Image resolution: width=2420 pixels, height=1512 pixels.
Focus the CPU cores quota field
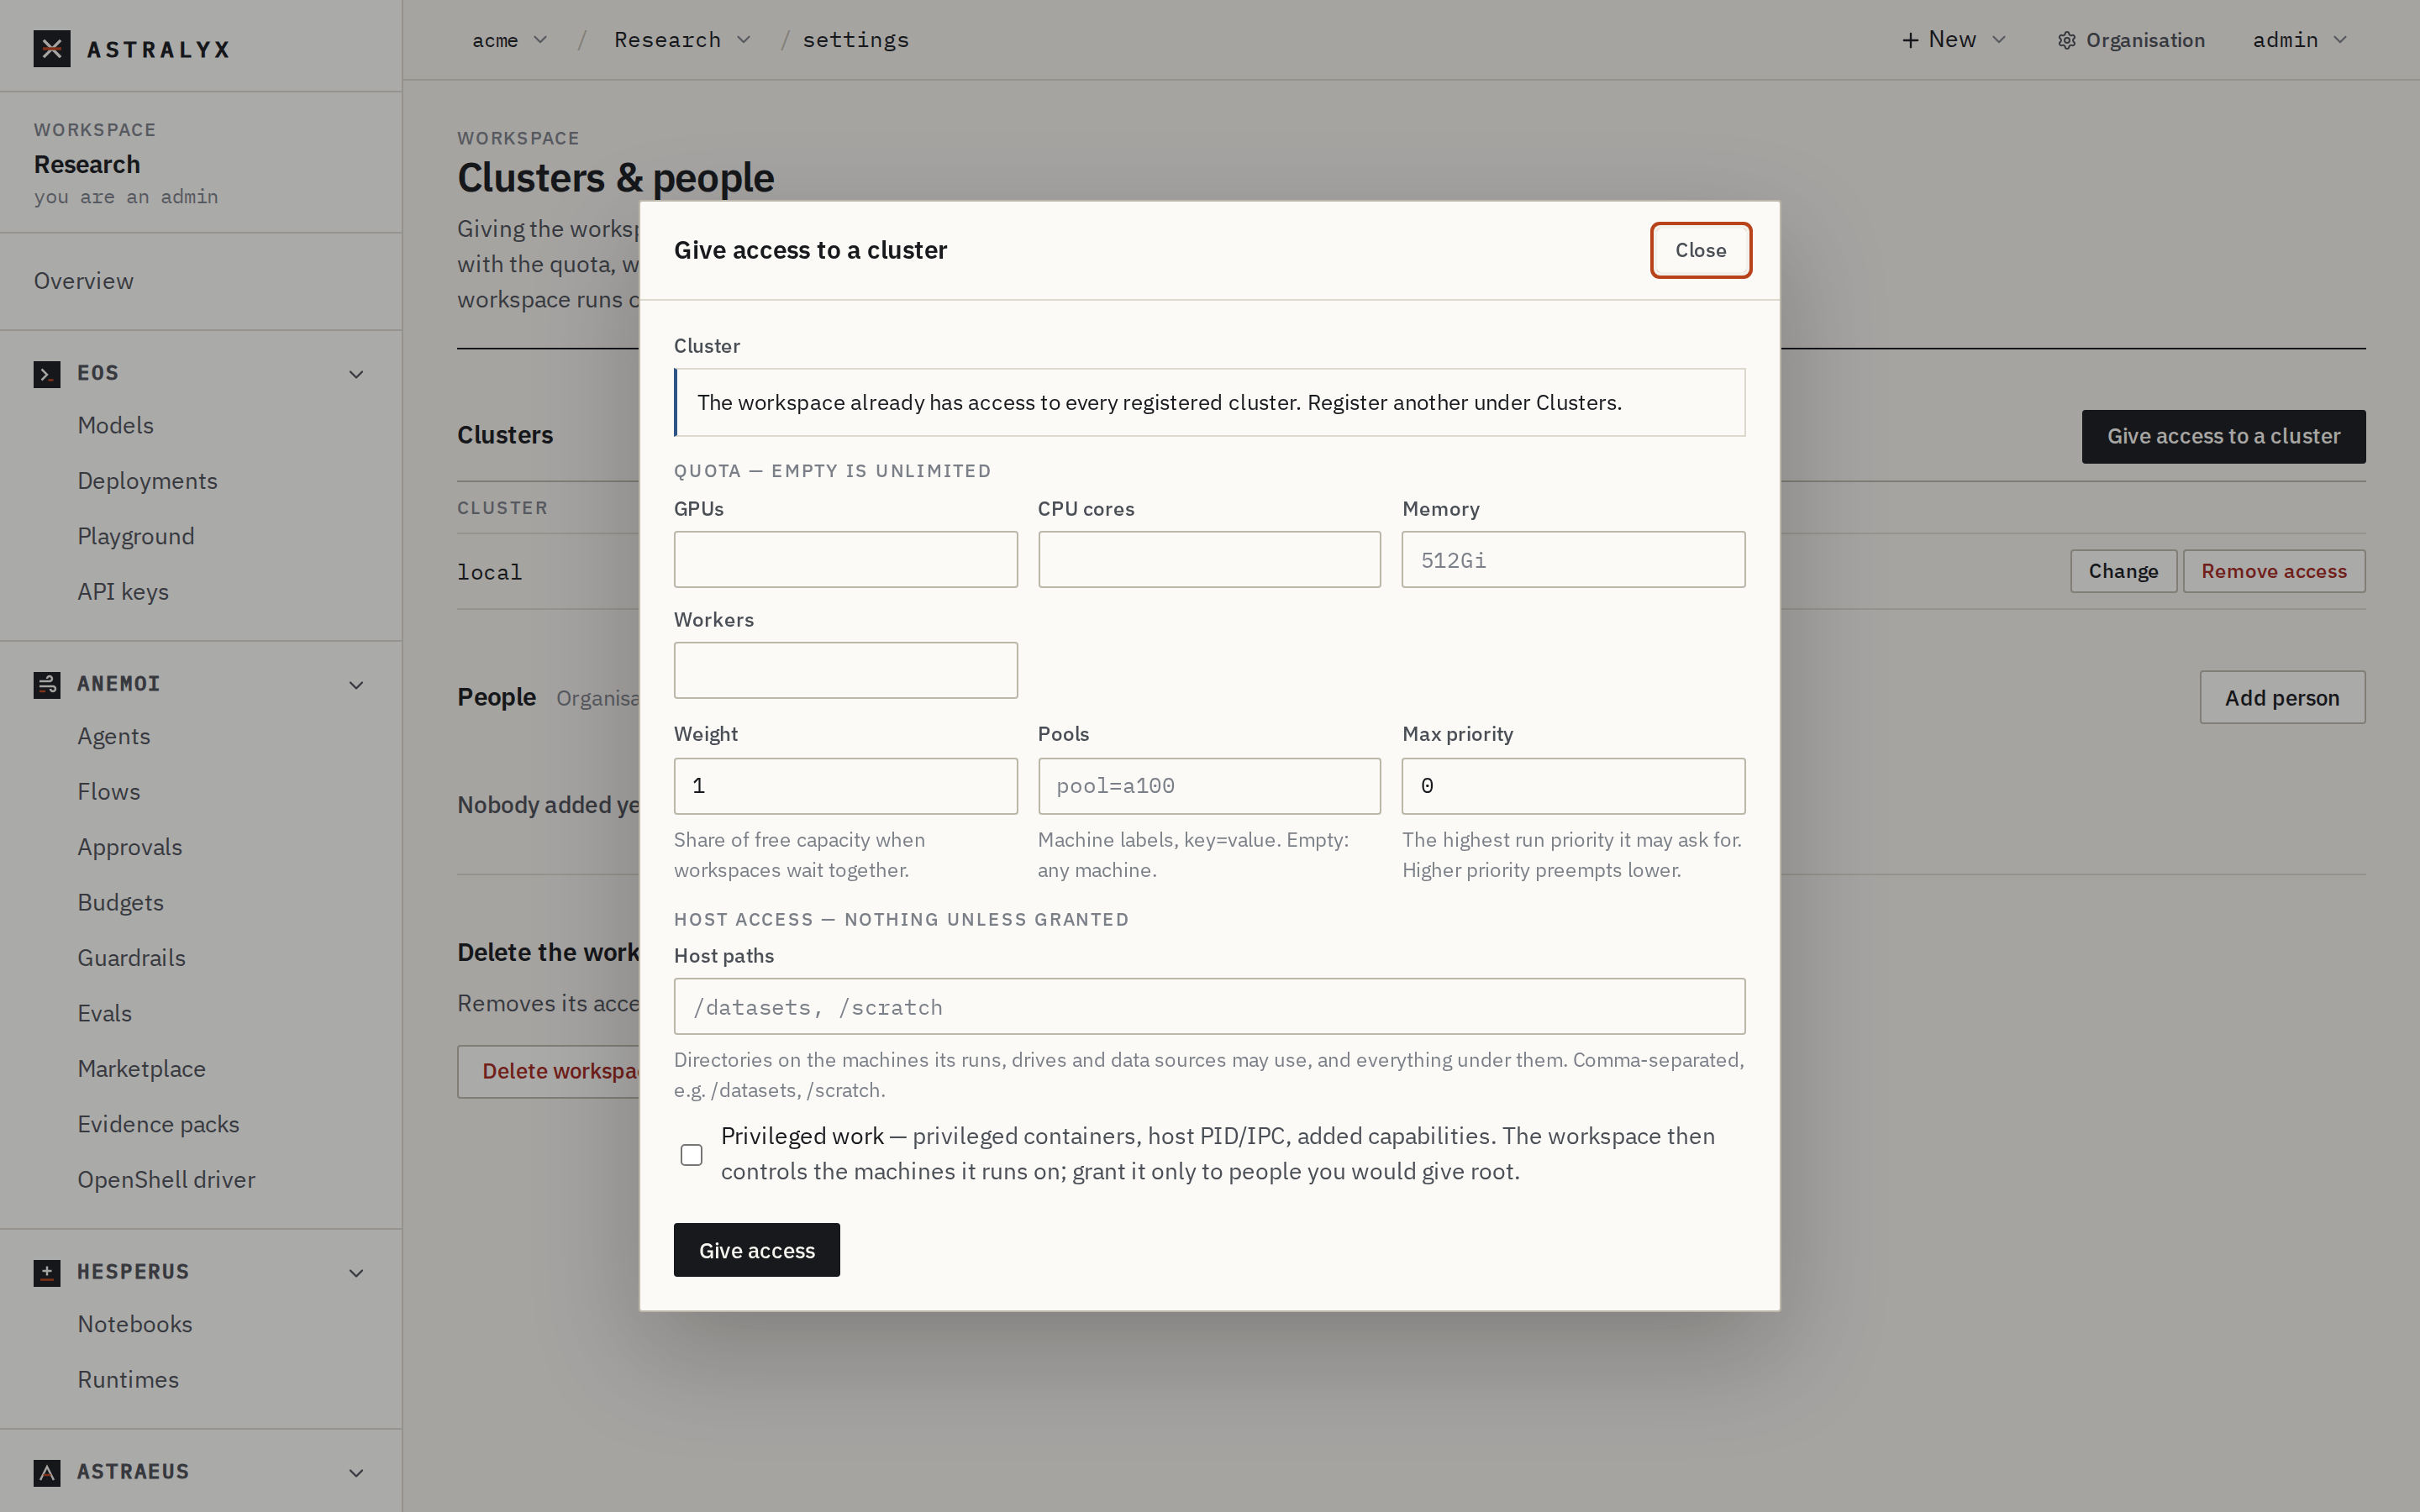tap(1209, 560)
